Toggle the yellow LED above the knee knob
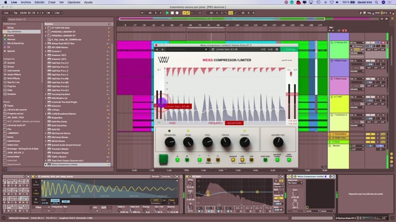396x222 pixels. coord(188,131)
